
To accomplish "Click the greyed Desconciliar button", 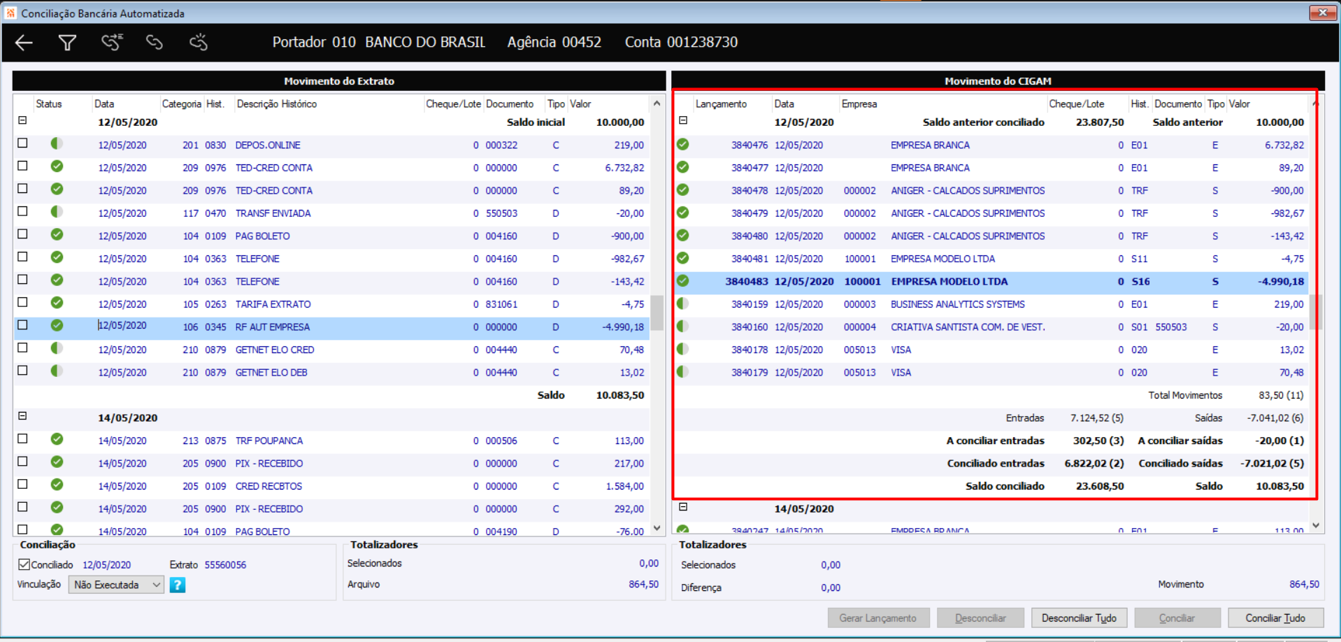I will point(981,618).
